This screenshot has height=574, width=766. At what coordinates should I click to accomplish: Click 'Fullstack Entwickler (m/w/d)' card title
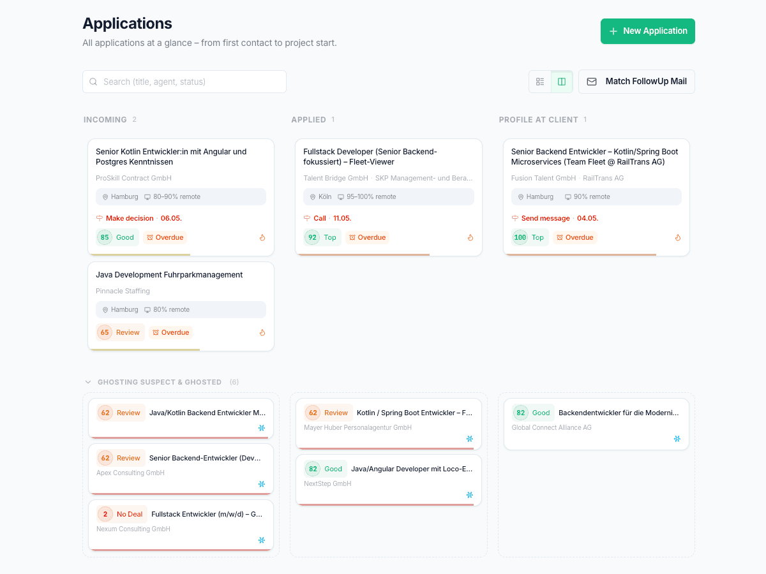(207, 514)
